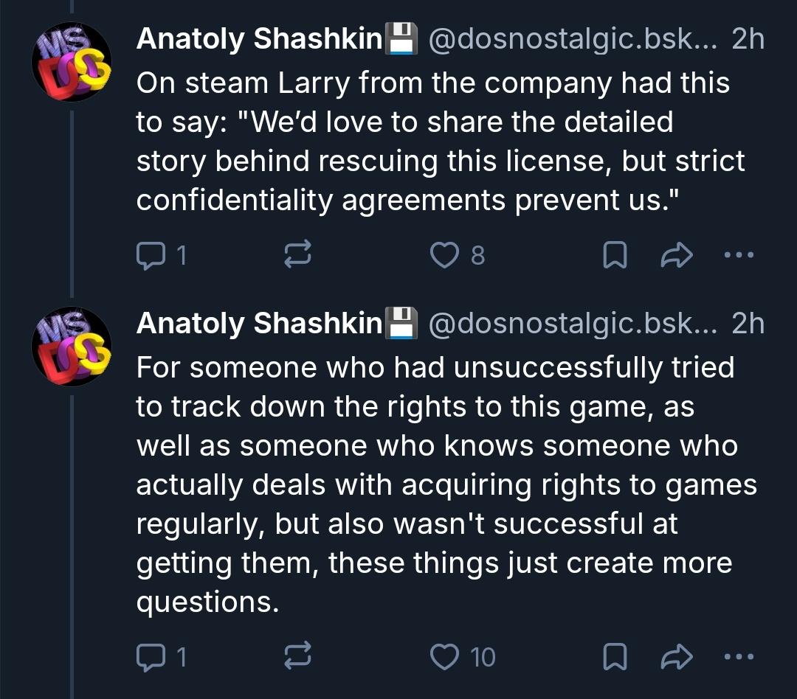Open @dosnostalgic handle on first post

pyautogui.click(x=572, y=40)
